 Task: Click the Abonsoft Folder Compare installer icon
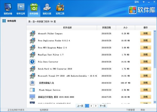[x=32, y=33]
